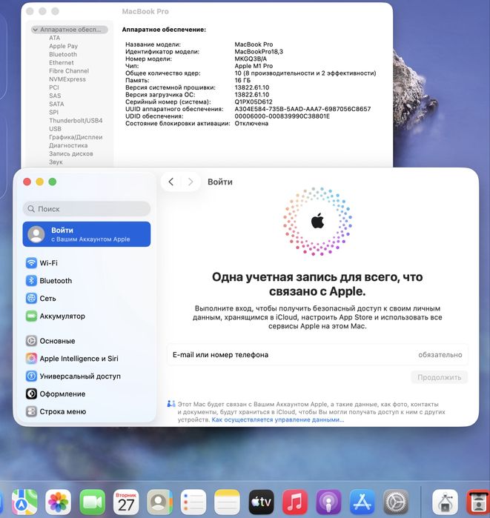Select Диагностика in hardware list

[68, 145]
